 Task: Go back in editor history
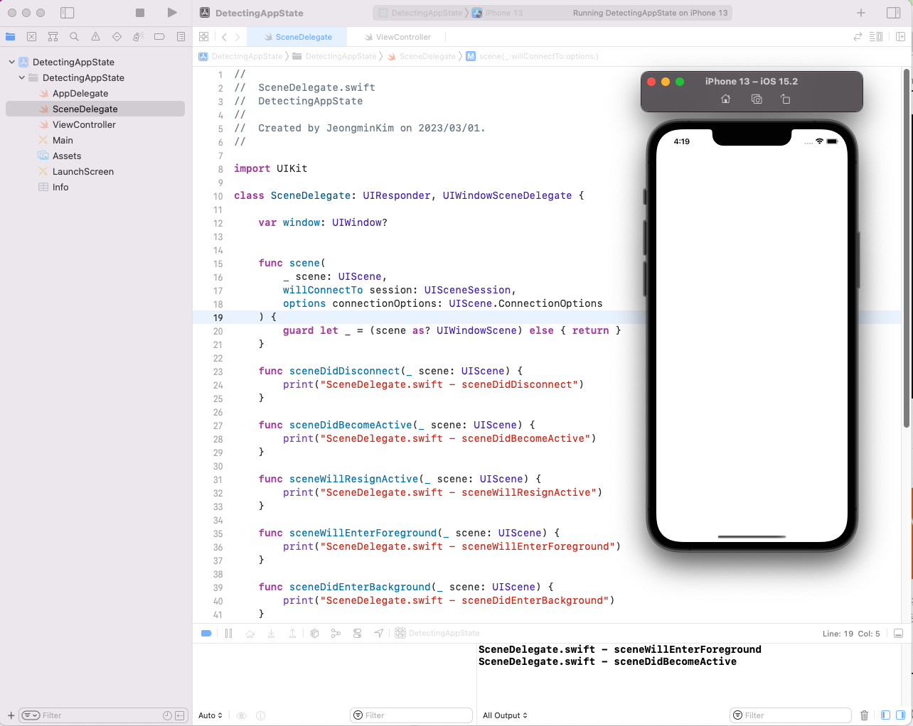pos(224,37)
